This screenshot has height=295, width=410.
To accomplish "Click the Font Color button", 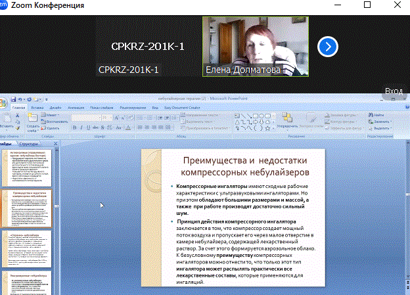I will pos(128,127).
